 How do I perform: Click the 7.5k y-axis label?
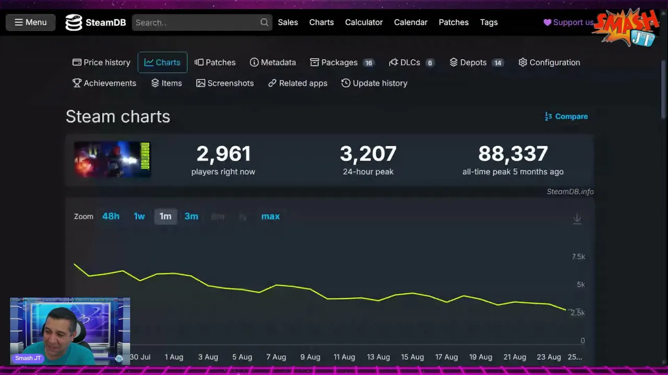point(578,257)
